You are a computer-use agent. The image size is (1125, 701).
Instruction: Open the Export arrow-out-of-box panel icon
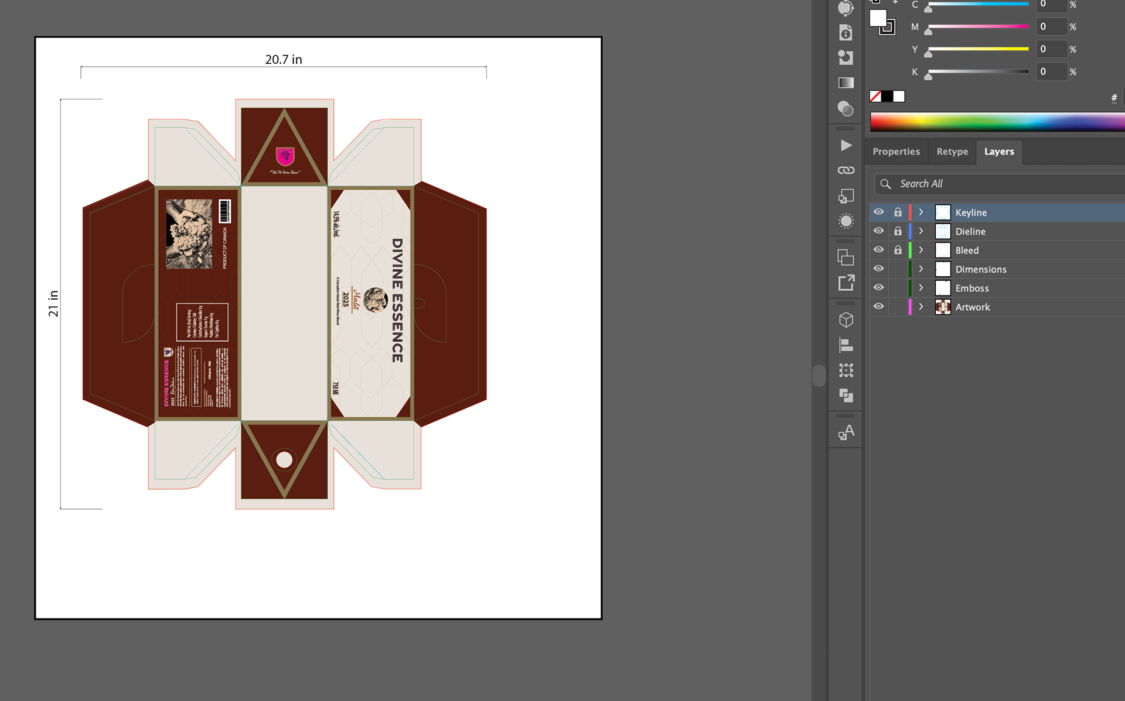point(846,283)
